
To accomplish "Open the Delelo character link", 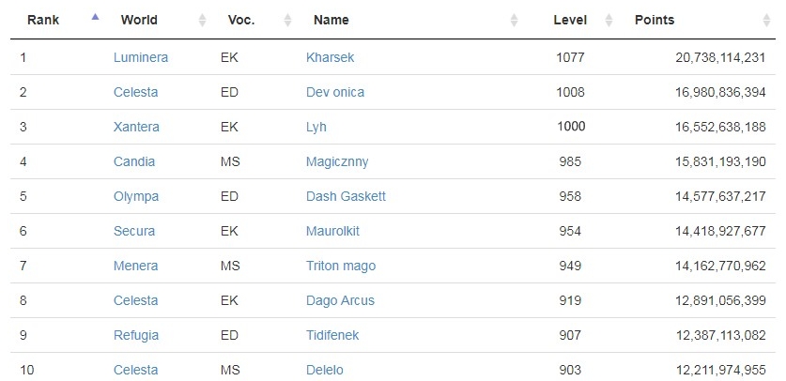I will pyautogui.click(x=324, y=370).
